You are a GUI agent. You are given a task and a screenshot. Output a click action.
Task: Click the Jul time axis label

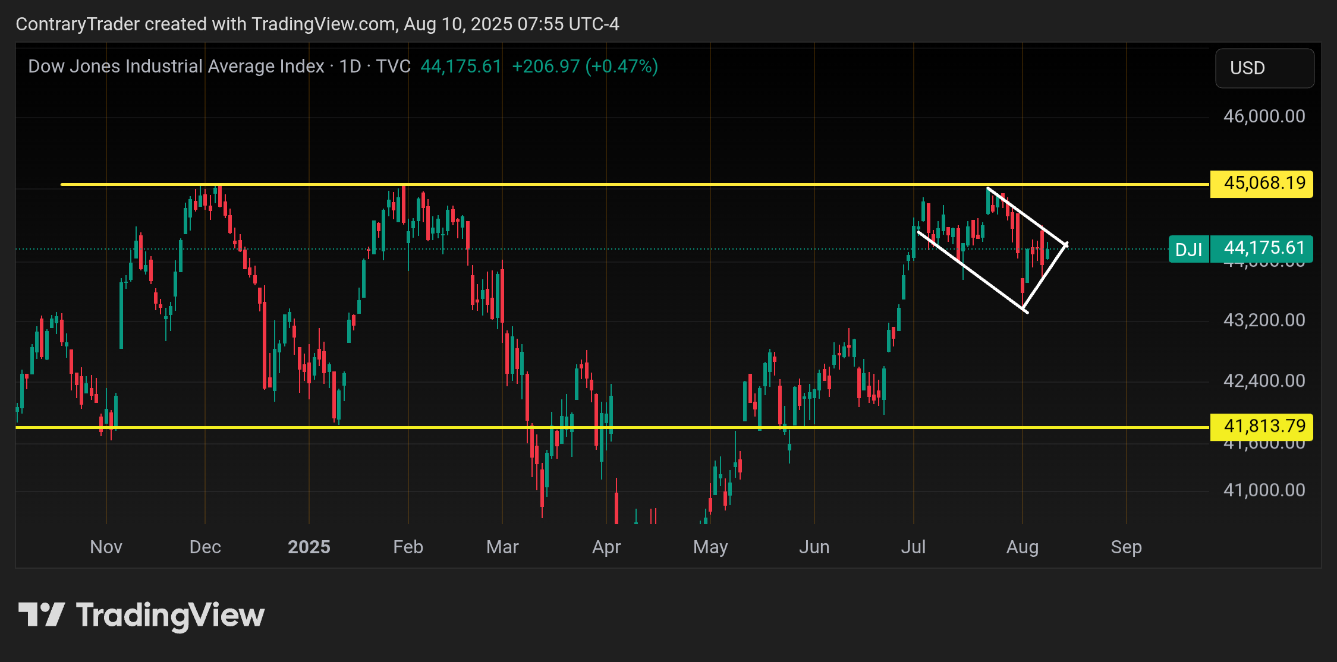pyautogui.click(x=913, y=547)
